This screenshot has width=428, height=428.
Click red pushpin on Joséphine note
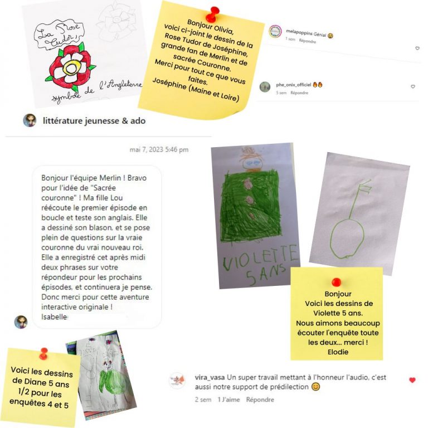pos(212,14)
